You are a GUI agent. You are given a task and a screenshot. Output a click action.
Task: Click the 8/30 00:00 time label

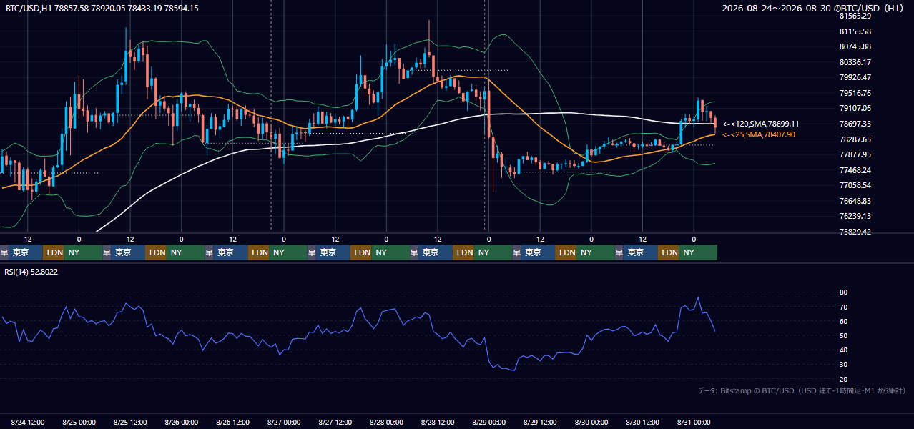point(592,423)
